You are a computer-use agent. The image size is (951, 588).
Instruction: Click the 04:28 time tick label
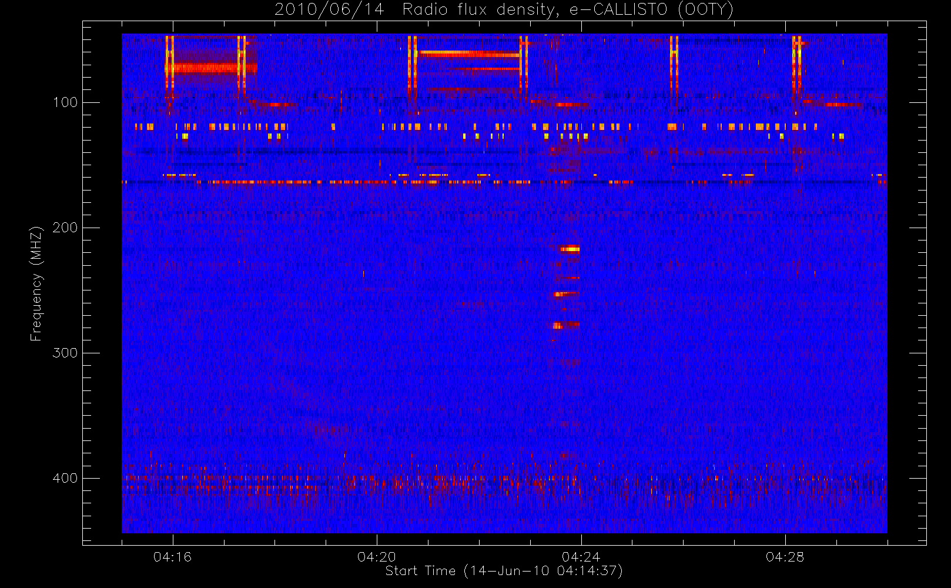[x=785, y=557]
